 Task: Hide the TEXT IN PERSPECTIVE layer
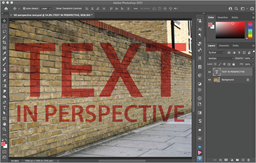coord(209,72)
